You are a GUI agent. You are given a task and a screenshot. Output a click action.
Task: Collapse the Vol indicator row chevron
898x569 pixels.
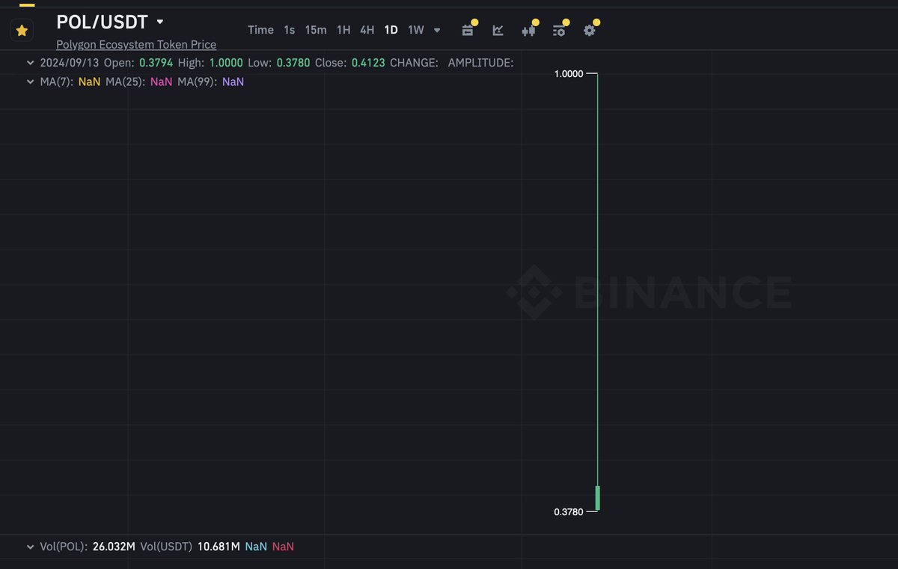pyautogui.click(x=30, y=547)
